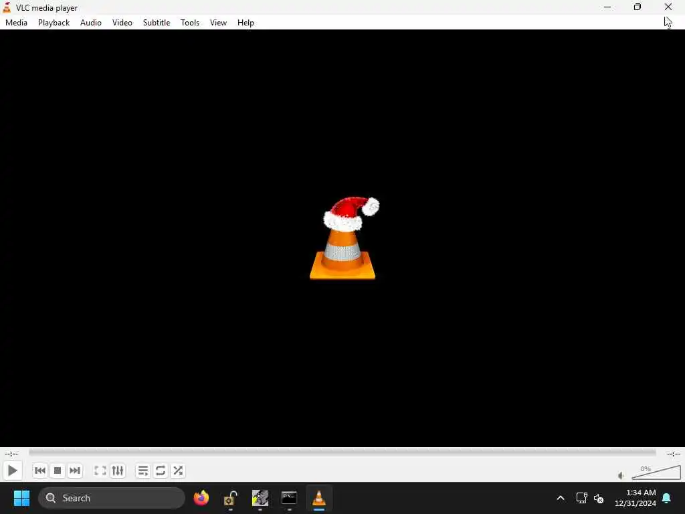Click the VLC cone title bar icon
This screenshot has width=685, height=514.
[x=7, y=7]
